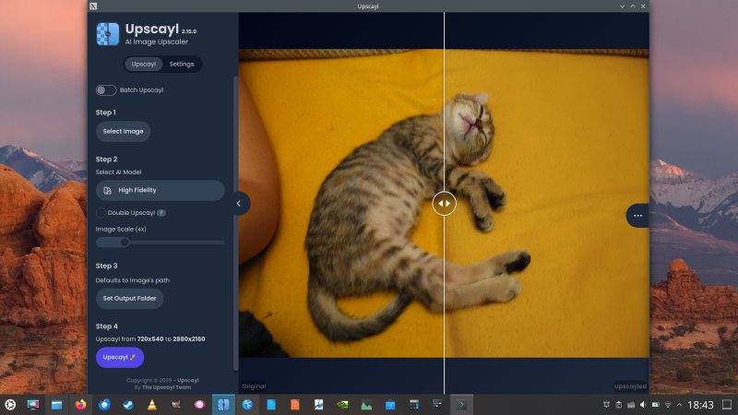Open the blue shopping bag store icon
This screenshot has height=415, width=738.
coord(390,405)
